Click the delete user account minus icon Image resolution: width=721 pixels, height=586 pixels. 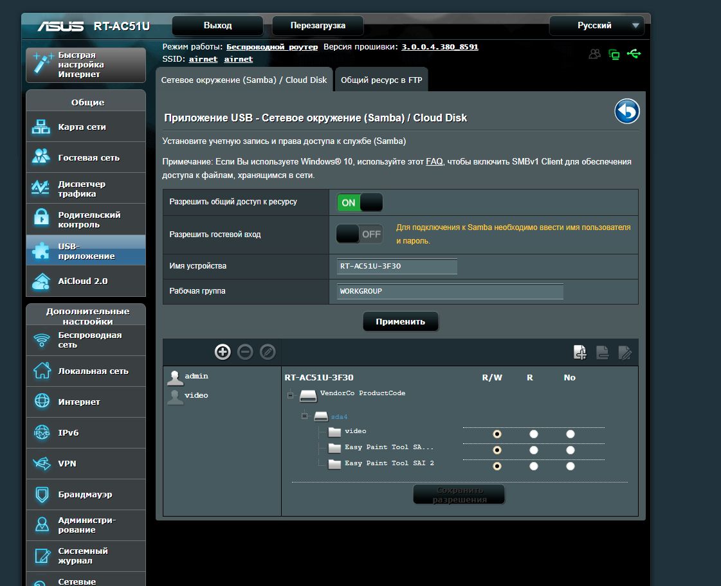point(245,351)
